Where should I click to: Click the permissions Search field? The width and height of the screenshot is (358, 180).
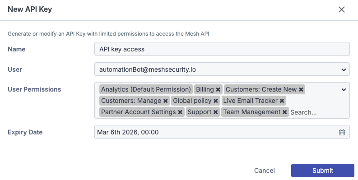(x=303, y=112)
